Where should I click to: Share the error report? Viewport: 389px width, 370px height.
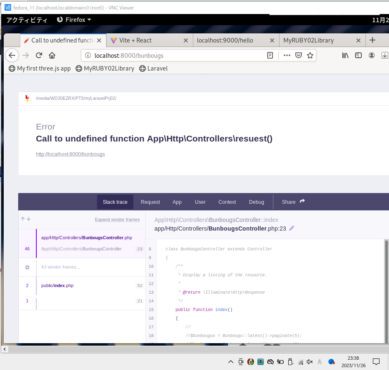[x=293, y=202]
